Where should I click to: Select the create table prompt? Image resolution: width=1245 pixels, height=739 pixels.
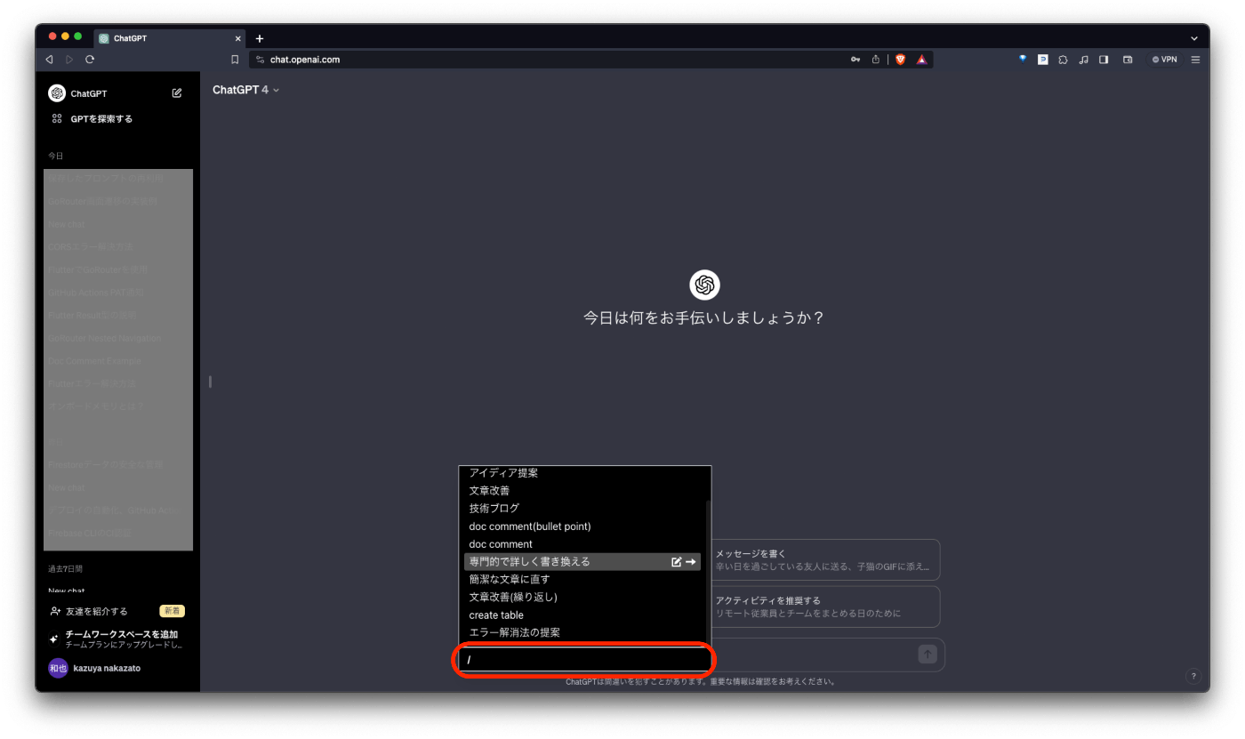(x=583, y=614)
